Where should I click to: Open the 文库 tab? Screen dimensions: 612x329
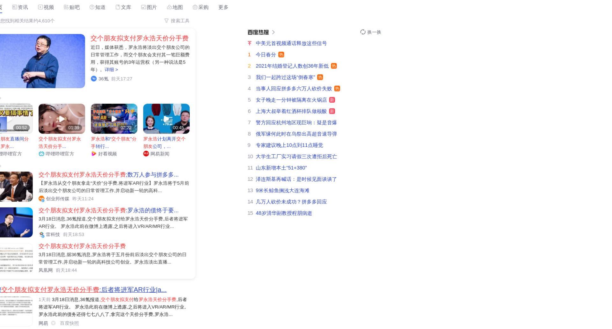point(123,7)
